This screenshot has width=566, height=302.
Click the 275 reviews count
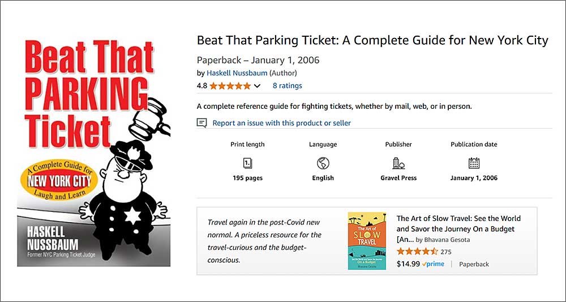click(445, 252)
